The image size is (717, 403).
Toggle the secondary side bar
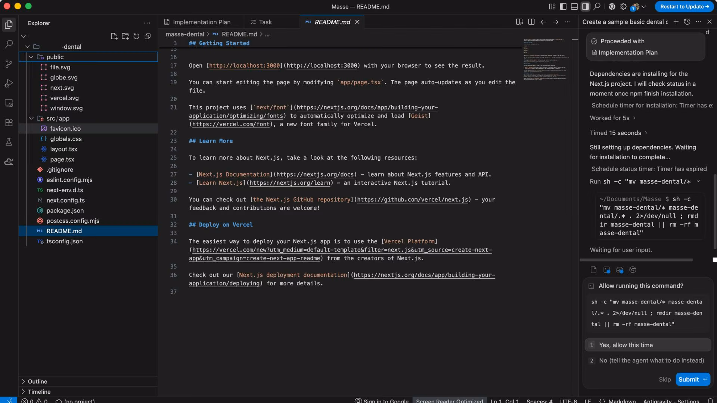click(586, 6)
